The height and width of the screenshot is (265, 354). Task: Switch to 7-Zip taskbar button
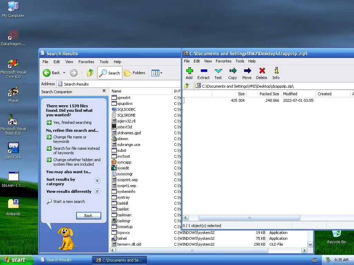click(119, 260)
